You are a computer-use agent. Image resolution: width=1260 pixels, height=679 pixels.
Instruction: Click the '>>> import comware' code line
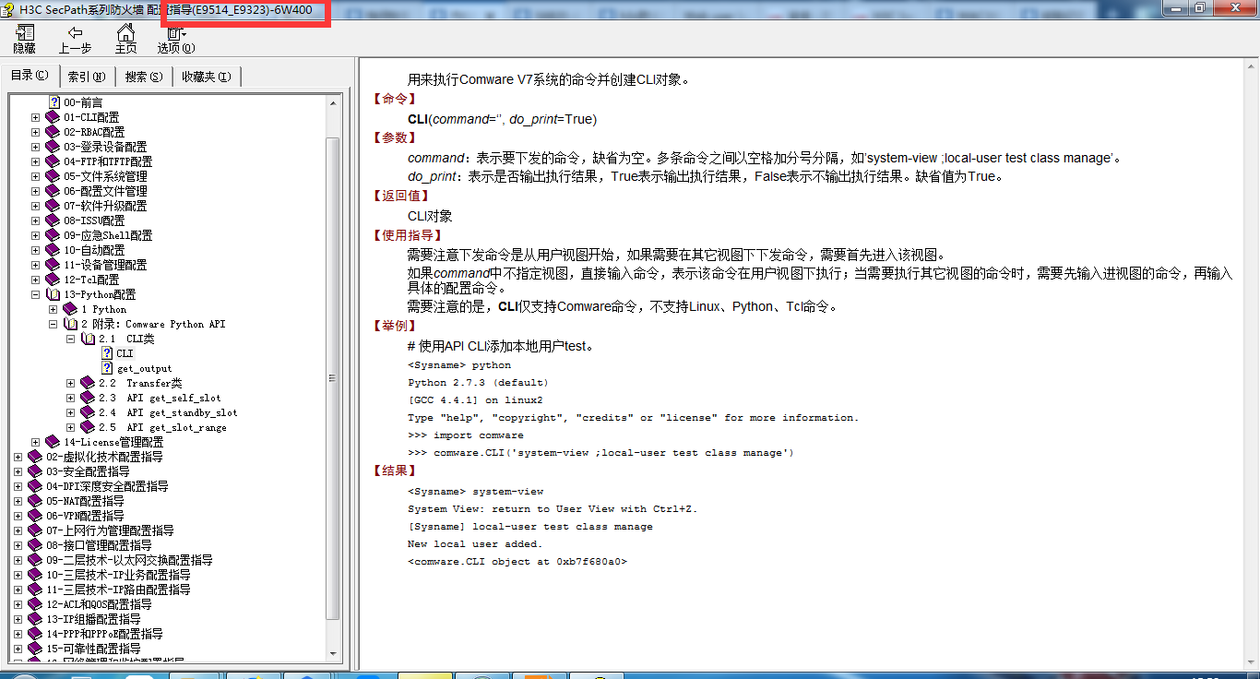click(466, 435)
